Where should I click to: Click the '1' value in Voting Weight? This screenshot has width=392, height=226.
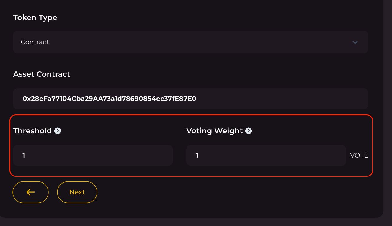[x=197, y=155]
